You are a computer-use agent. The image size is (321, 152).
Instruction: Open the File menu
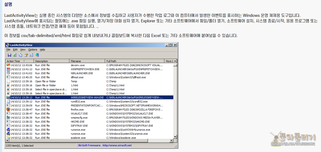coord(8,49)
